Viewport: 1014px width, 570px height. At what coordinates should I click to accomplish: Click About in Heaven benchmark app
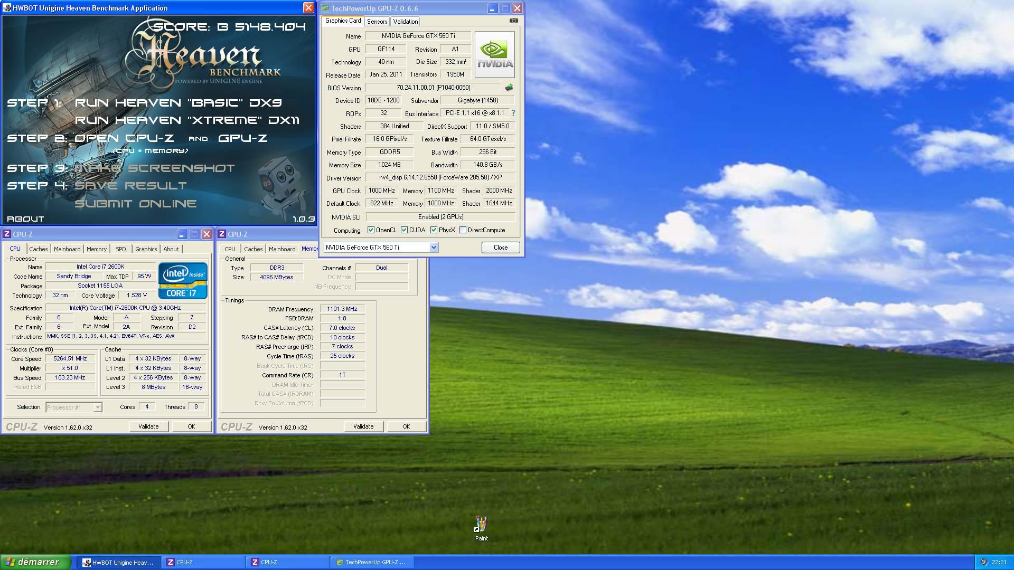tap(25, 218)
